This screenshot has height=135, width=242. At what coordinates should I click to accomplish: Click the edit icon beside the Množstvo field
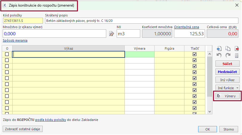pyautogui.click(x=112, y=34)
